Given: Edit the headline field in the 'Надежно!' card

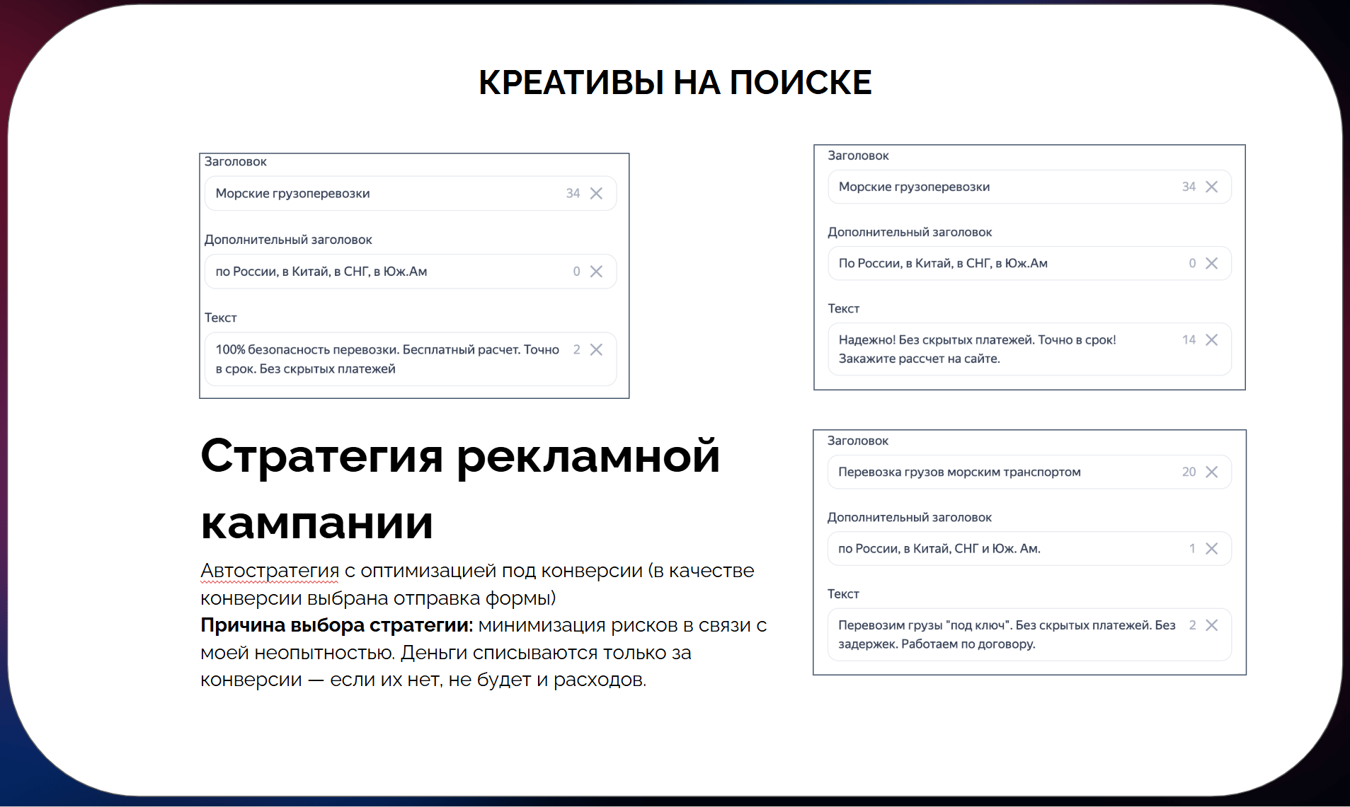Looking at the screenshot, I should (991, 187).
